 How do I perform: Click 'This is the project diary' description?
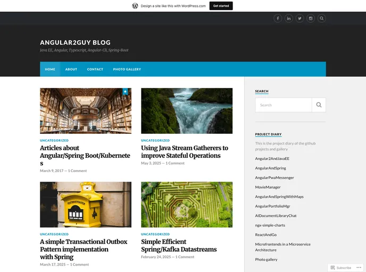pyautogui.click(x=285, y=146)
